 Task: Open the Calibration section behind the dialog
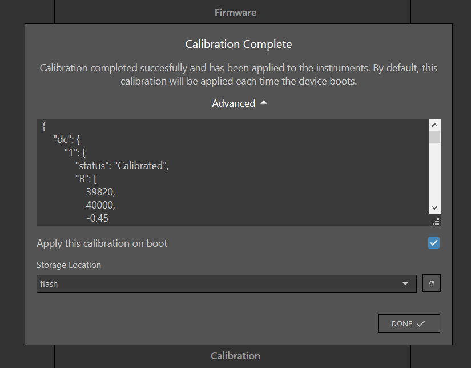point(235,356)
